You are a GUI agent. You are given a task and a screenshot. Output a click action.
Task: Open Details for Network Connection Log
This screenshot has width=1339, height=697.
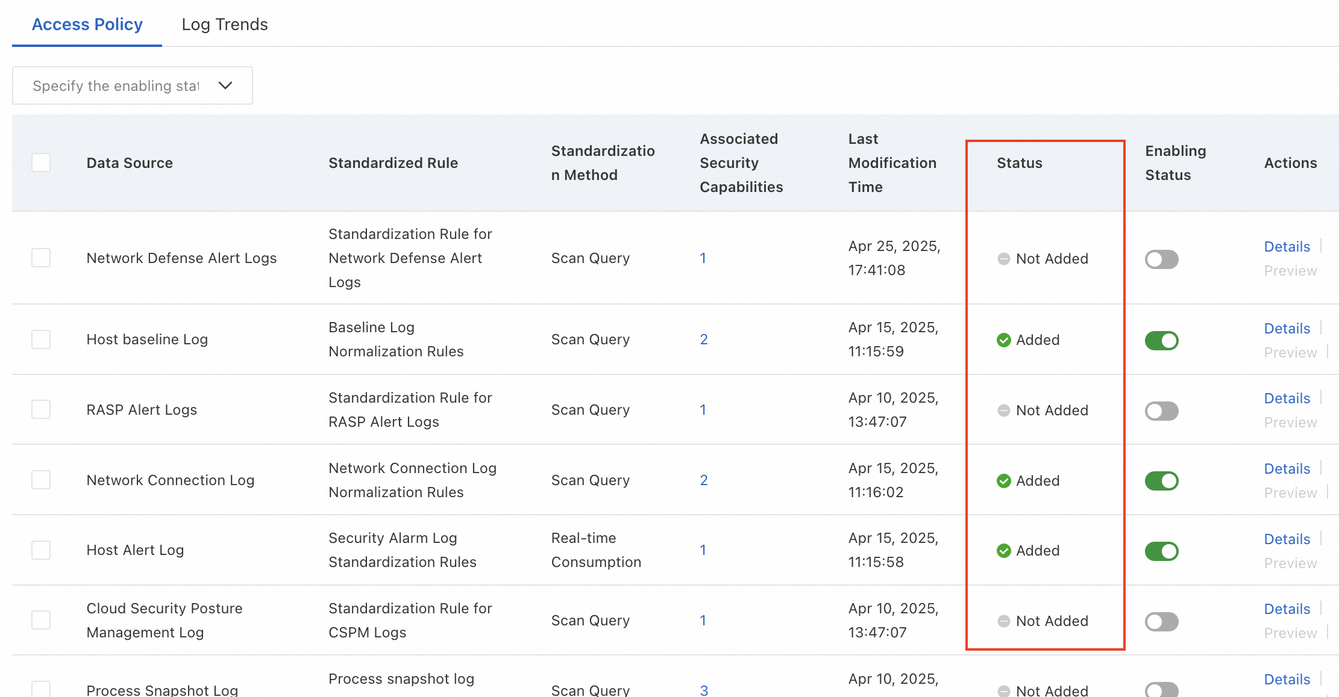click(1287, 469)
